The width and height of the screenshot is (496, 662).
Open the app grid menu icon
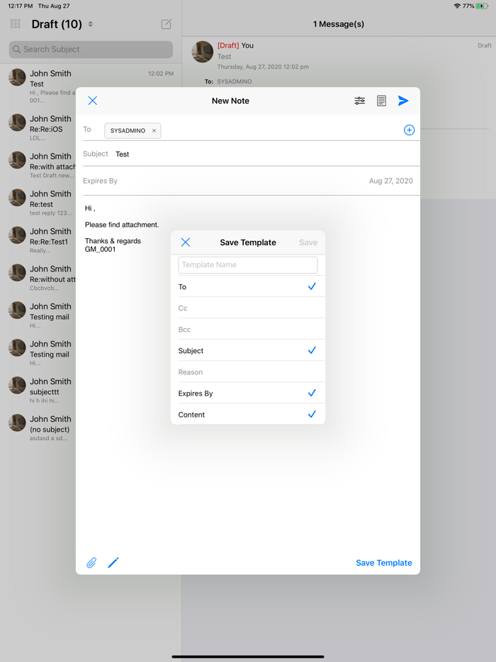(x=15, y=24)
